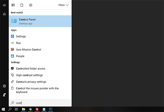Open Task View from taskbar
The width and height of the screenshot is (164, 112).
point(16,109)
